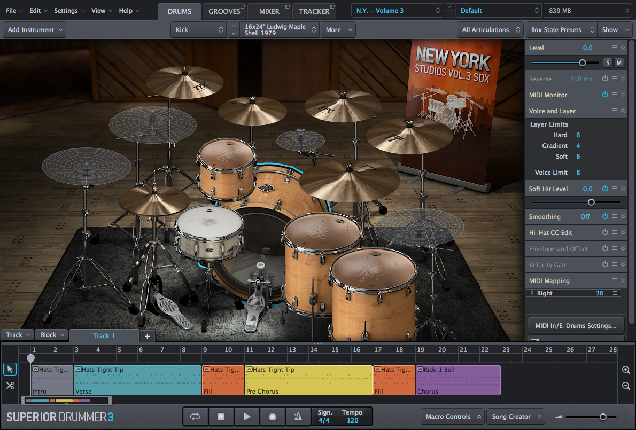Solo the kick with S button
The image size is (636, 430).
608,63
